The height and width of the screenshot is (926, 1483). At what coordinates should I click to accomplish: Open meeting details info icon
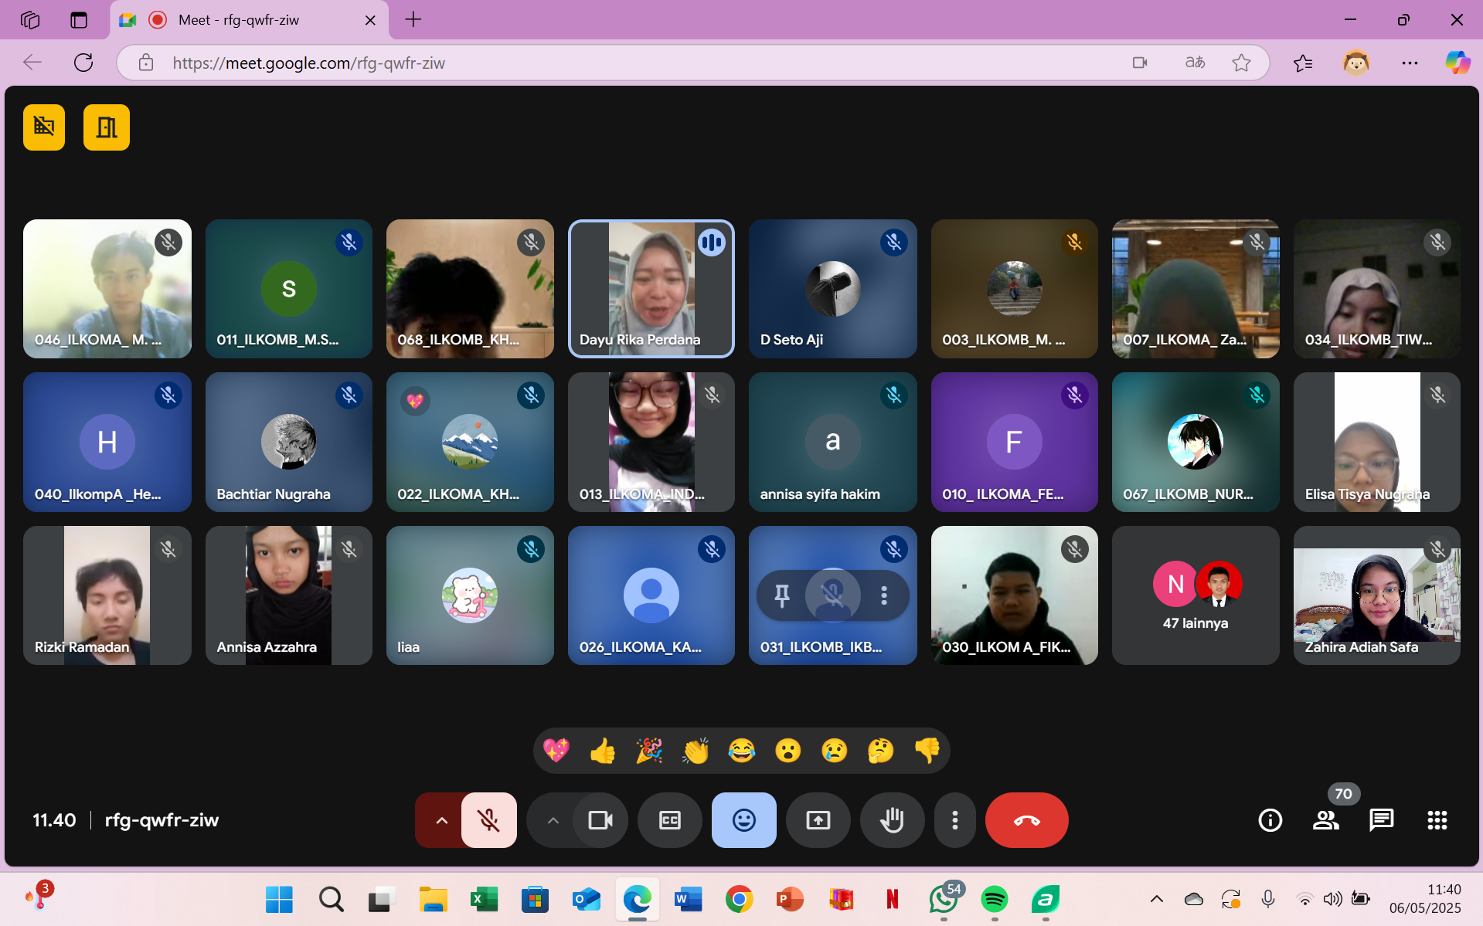pyautogui.click(x=1270, y=820)
